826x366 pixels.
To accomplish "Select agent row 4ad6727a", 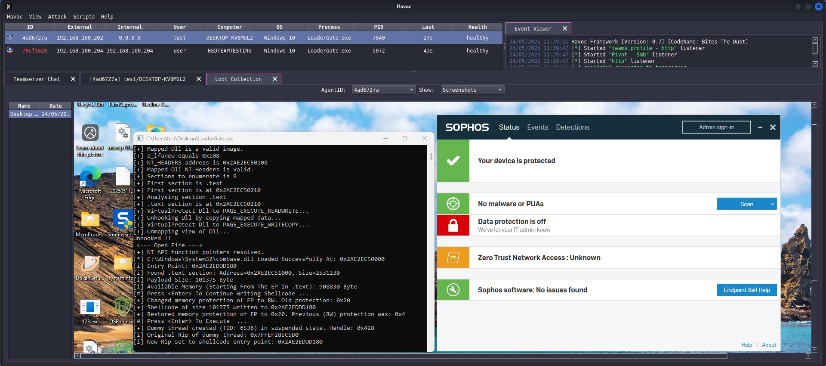I will (x=253, y=38).
